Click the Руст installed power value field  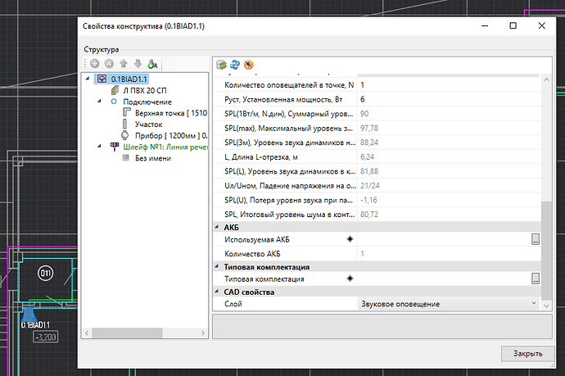coord(446,98)
